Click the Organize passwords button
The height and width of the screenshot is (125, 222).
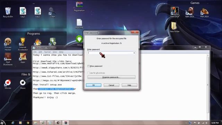click(111, 77)
